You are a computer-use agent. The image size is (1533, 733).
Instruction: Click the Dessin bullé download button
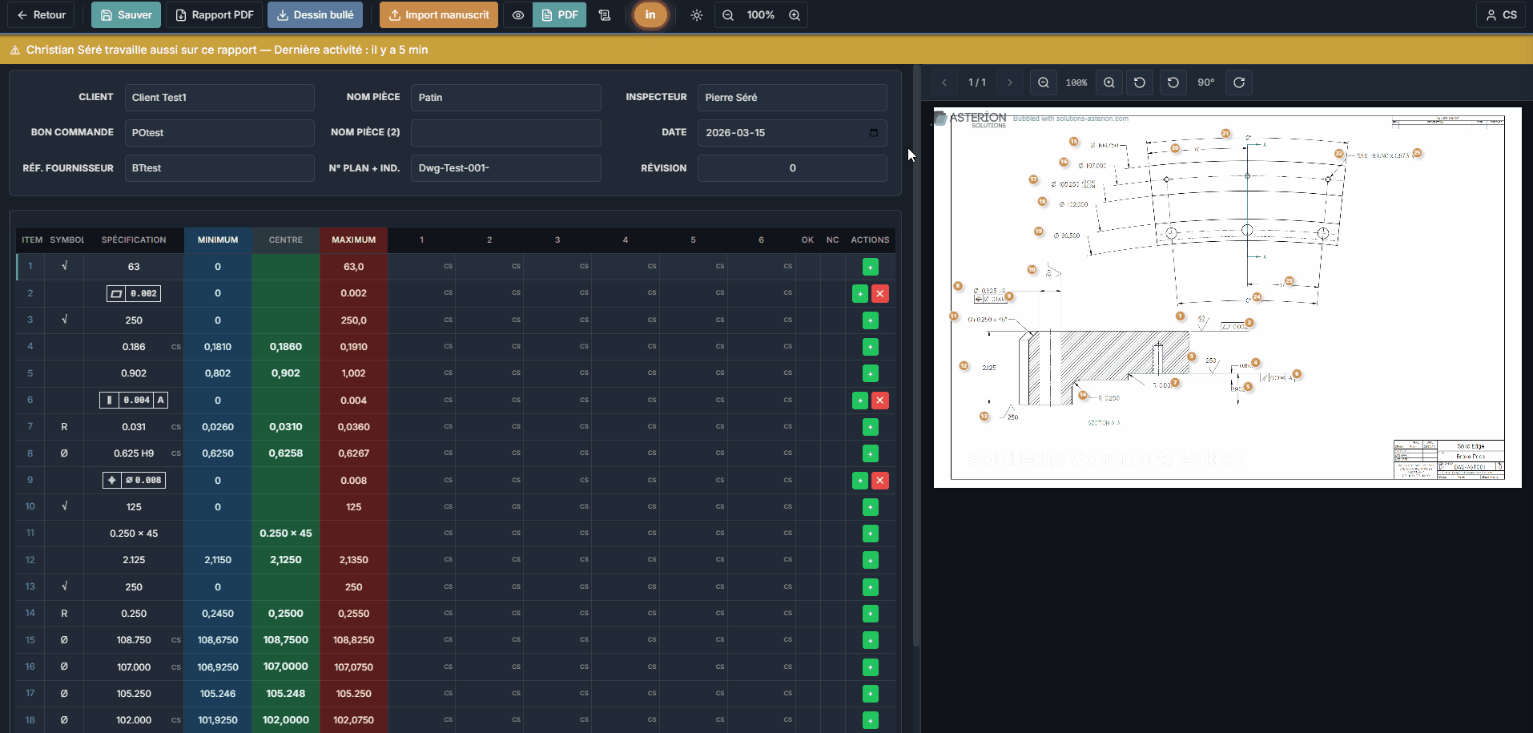click(316, 15)
